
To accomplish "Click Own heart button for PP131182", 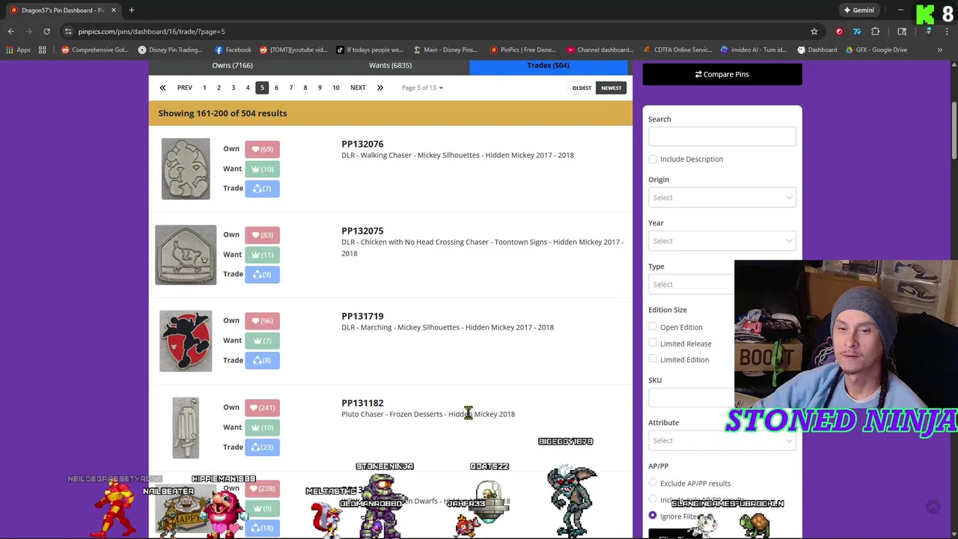I will (262, 408).
